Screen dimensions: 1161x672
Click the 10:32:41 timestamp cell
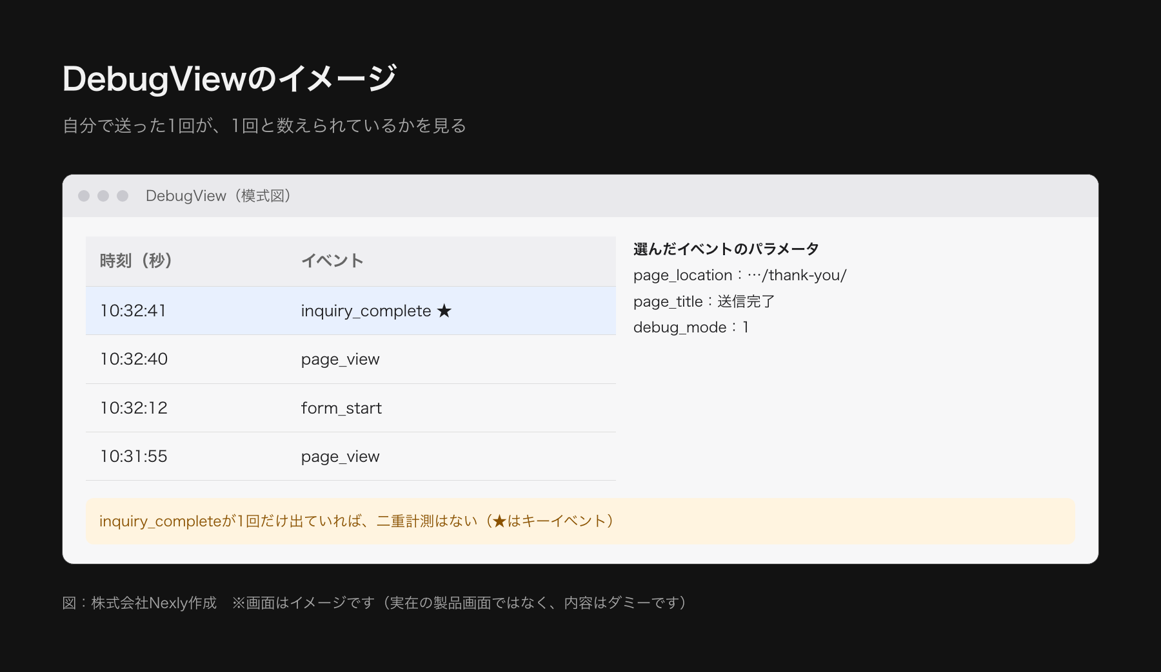point(133,311)
